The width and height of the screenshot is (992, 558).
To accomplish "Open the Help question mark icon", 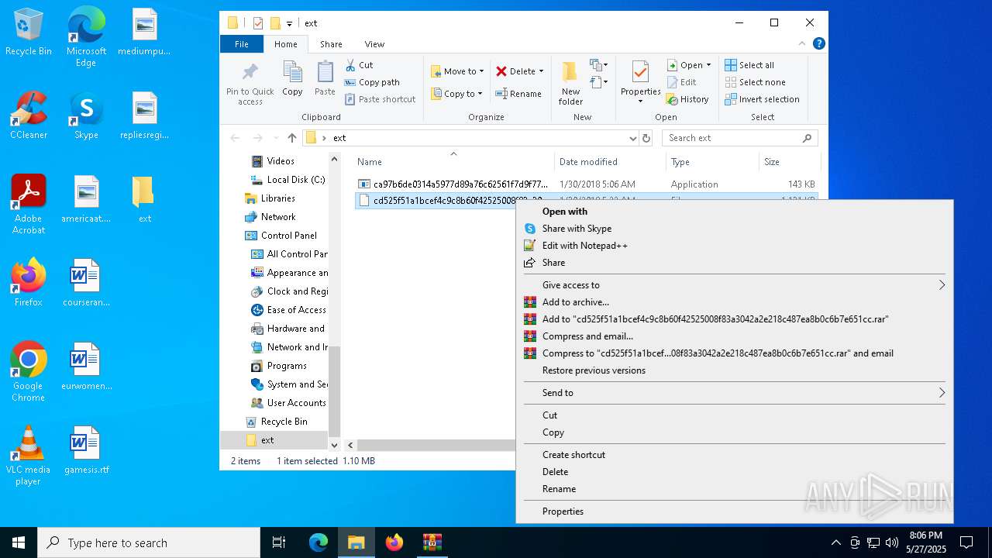I will coord(818,44).
